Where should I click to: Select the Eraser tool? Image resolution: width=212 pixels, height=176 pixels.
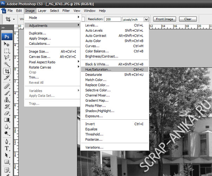(7, 113)
